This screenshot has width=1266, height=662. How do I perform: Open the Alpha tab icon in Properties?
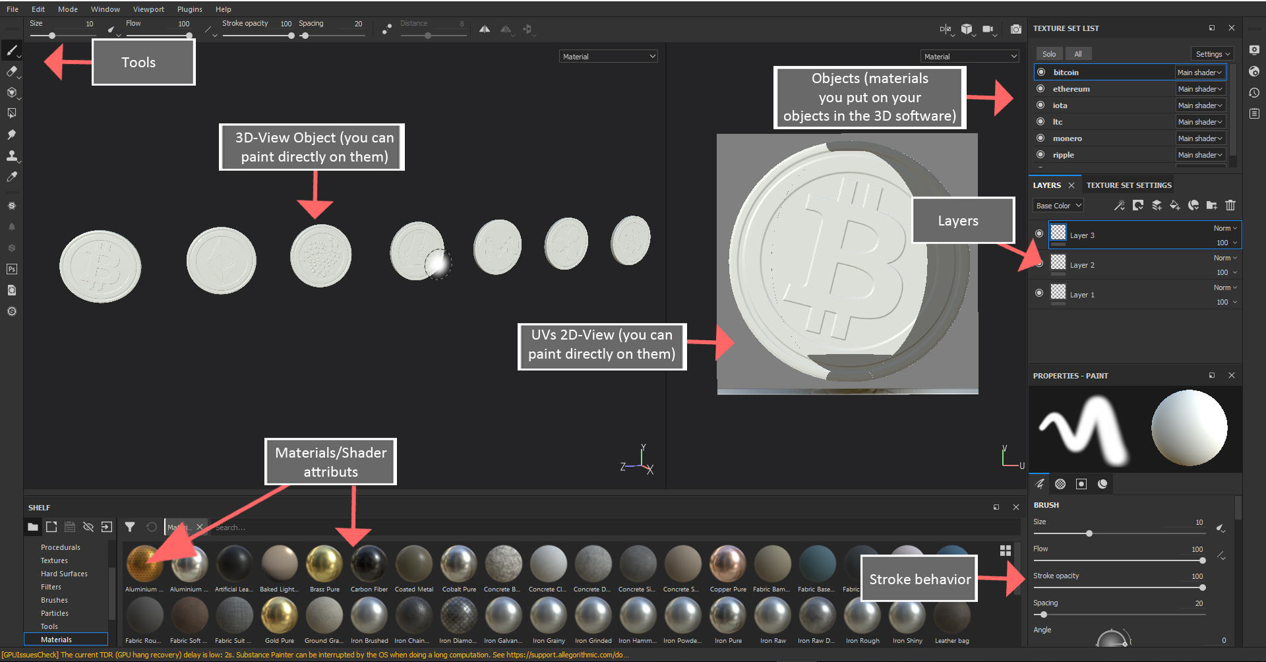1060,484
